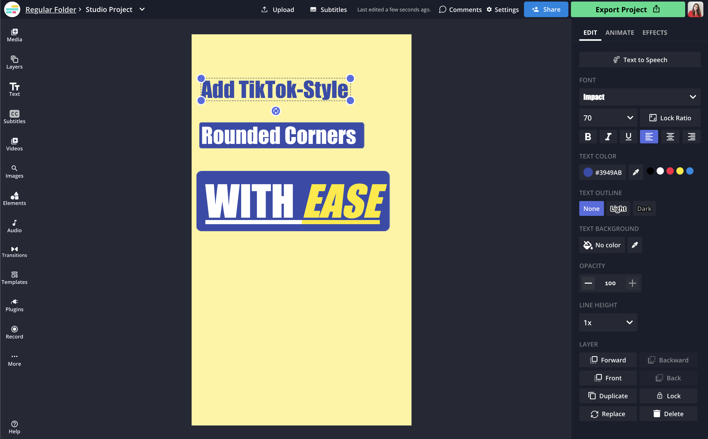Open the Layers sidebar panel

(x=14, y=62)
